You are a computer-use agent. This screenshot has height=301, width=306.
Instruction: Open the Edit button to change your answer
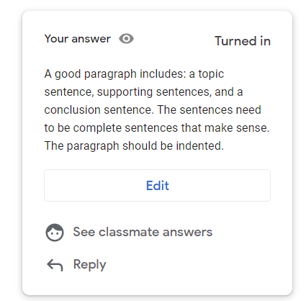157,185
